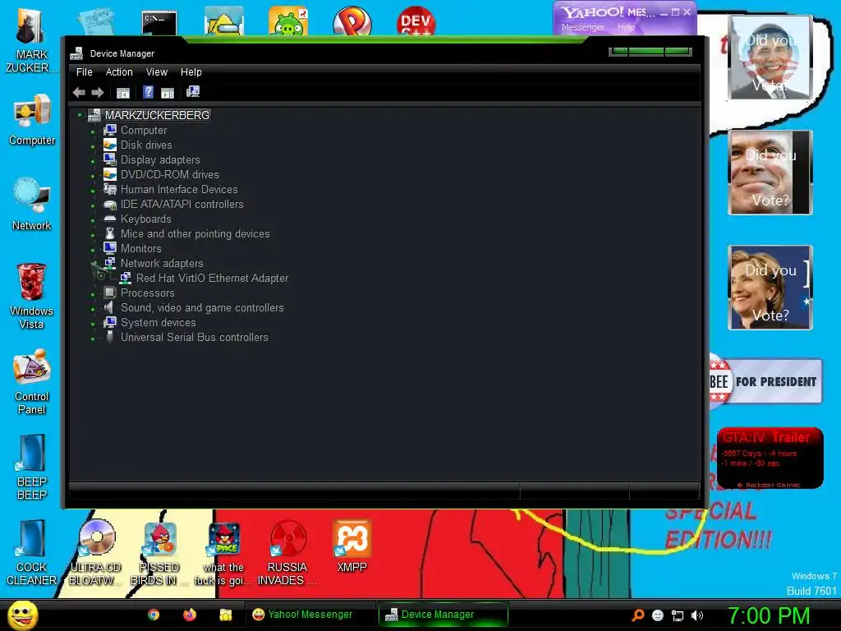Click the smiley face Start button
Screen dimensions: 841x631
[x=23, y=615]
